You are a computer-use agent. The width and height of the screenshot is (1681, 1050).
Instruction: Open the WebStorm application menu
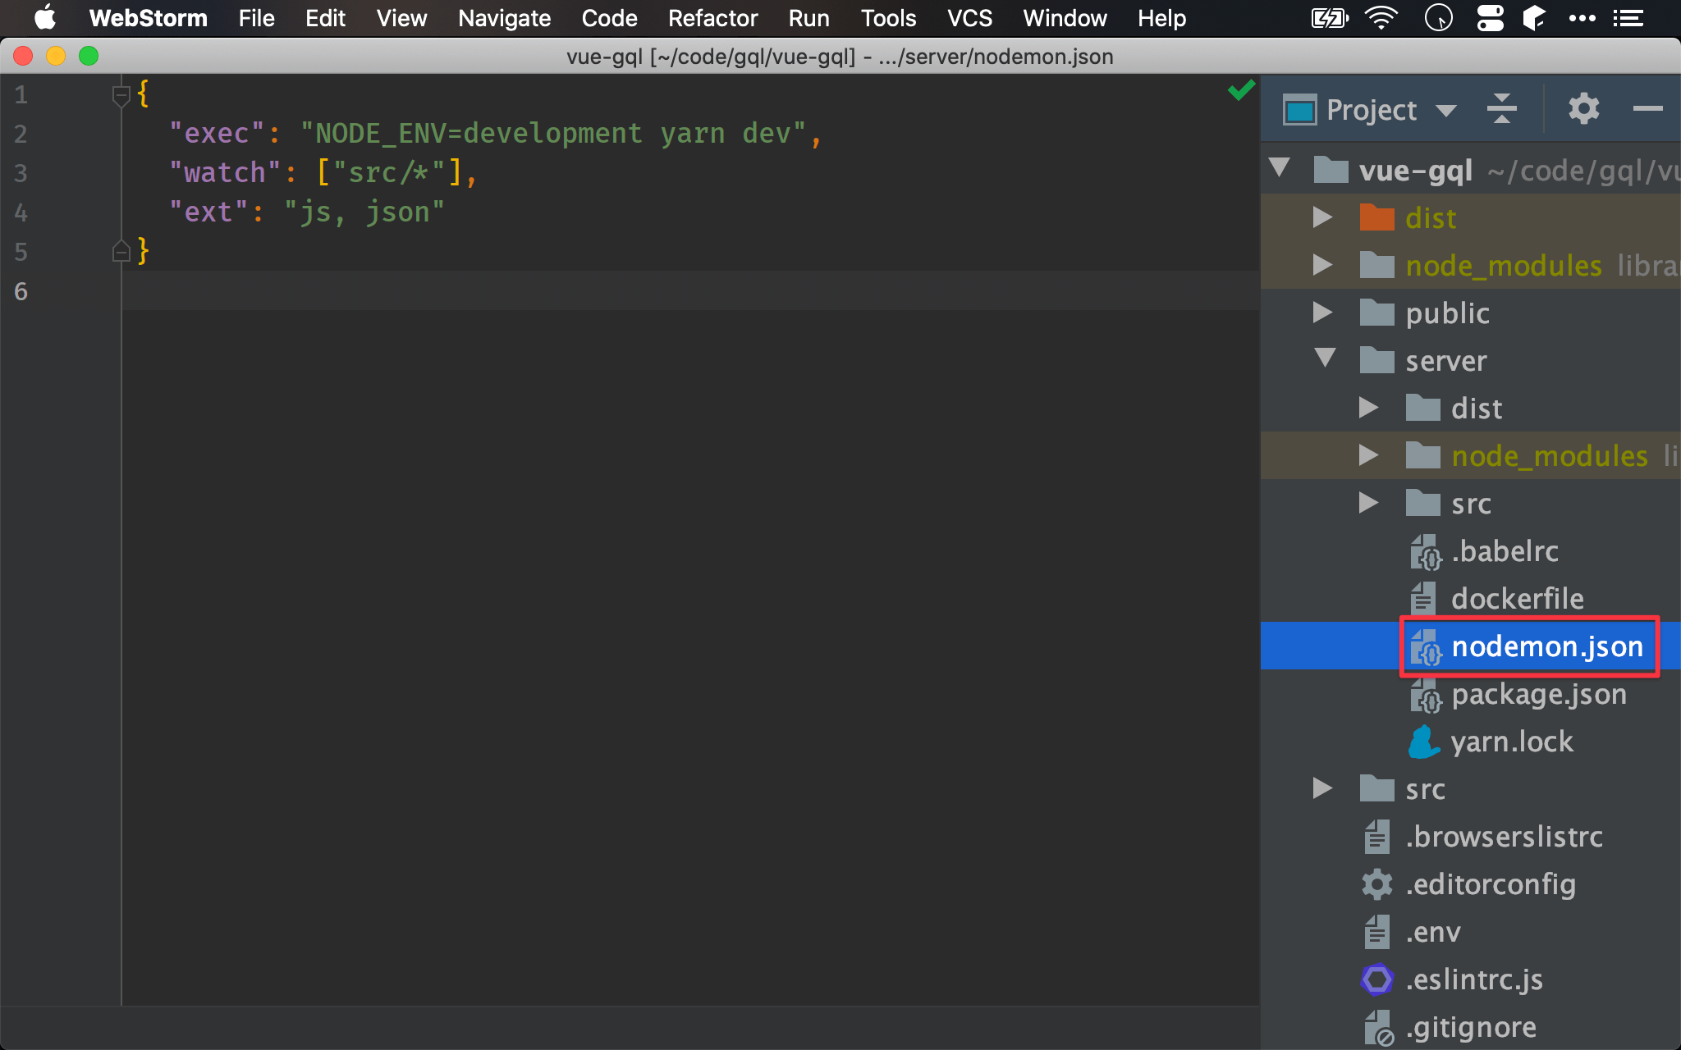(x=148, y=18)
